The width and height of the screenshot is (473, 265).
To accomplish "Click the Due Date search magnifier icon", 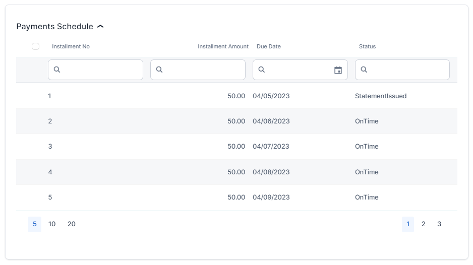I will [x=262, y=70].
